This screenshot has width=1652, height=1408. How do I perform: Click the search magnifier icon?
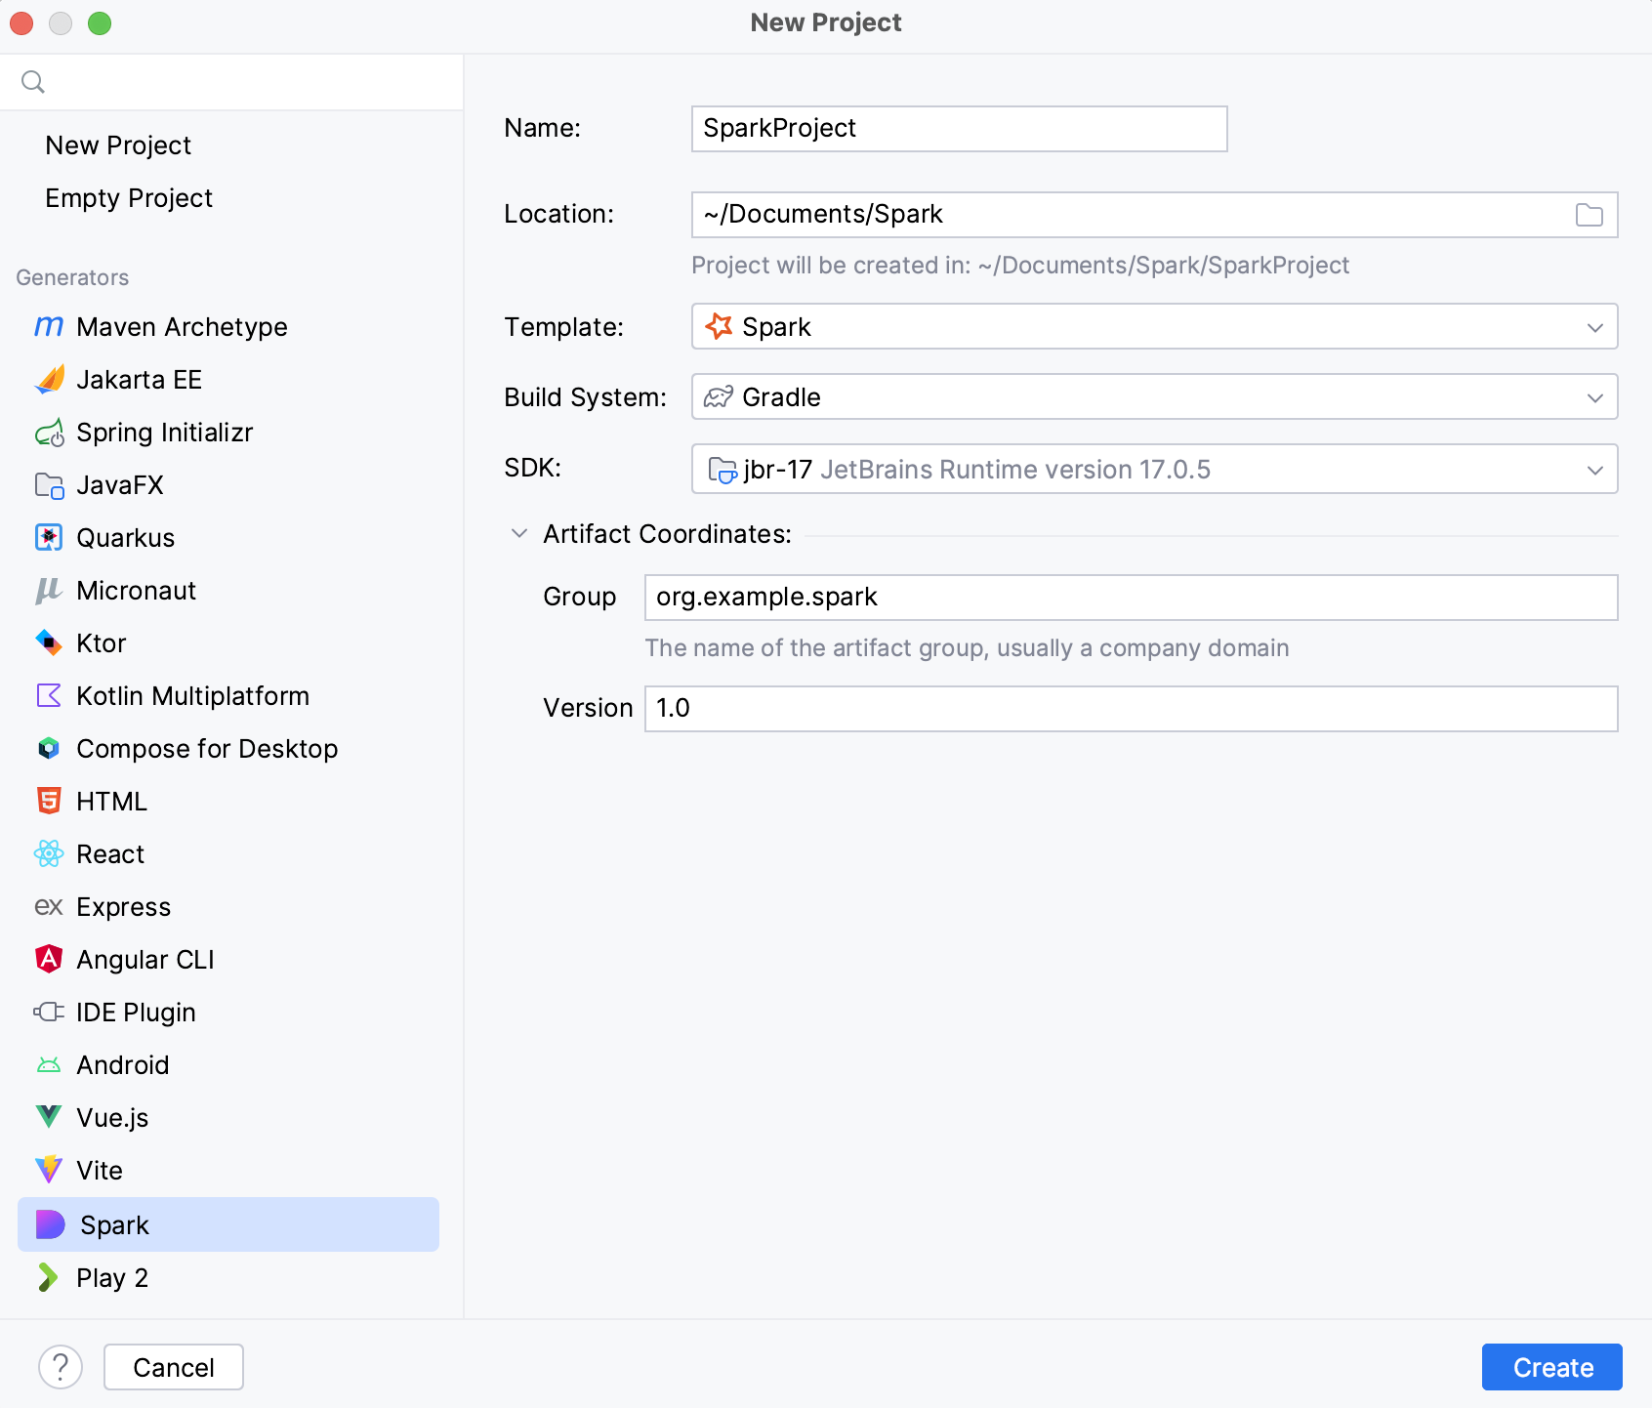click(33, 82)
